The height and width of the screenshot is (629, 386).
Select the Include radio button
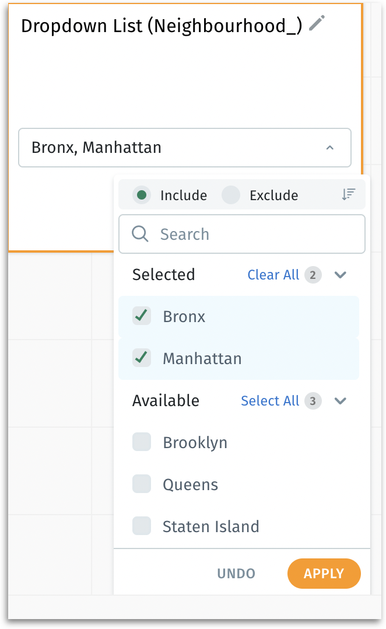tap(142, 195)
